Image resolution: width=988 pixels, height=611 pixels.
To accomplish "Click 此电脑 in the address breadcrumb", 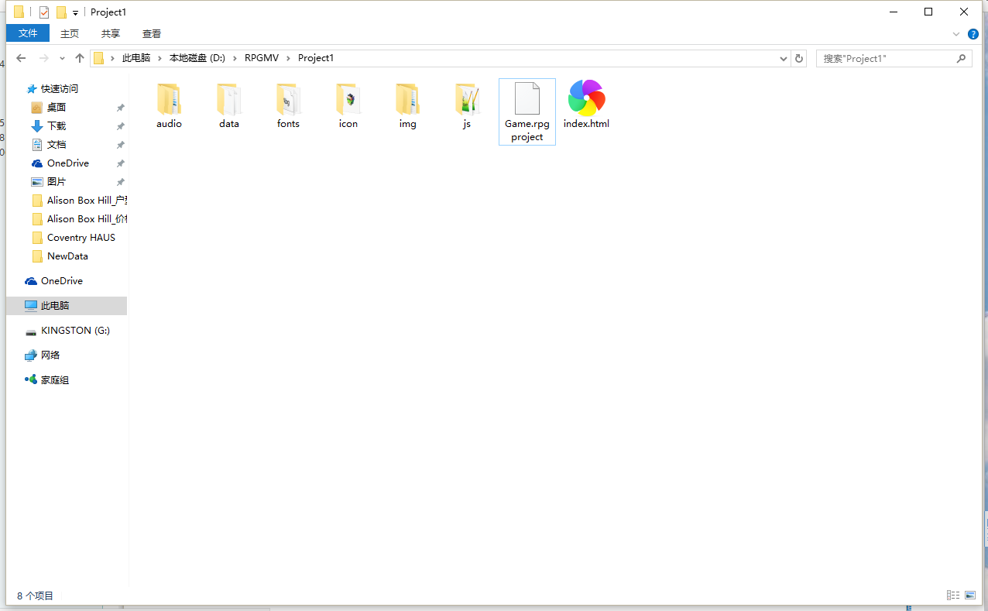I will [136, 58].
